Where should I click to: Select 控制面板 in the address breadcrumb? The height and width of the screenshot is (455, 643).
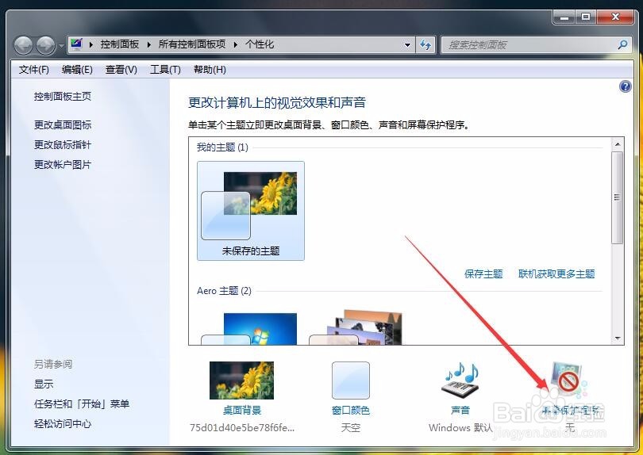pyautogui.click(x=120, y=44)
